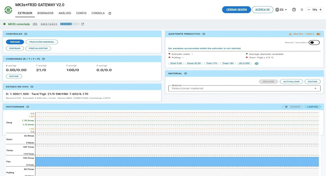Click the signal strength progress bar
Screen dimensions: 326x176
point(70,24)
